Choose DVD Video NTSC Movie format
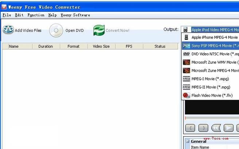The height and width of the screenshot is (149, 239). (210, 54)
